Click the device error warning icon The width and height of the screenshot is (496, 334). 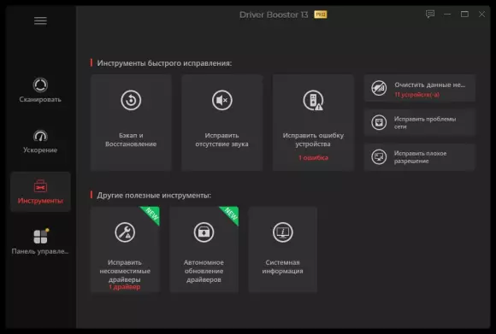[x=313, y=101]
